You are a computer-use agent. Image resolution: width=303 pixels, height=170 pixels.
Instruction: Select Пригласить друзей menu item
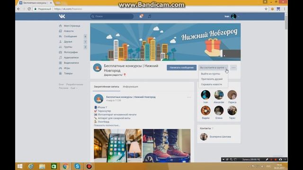pyautogui.click(x=212, y=79)
